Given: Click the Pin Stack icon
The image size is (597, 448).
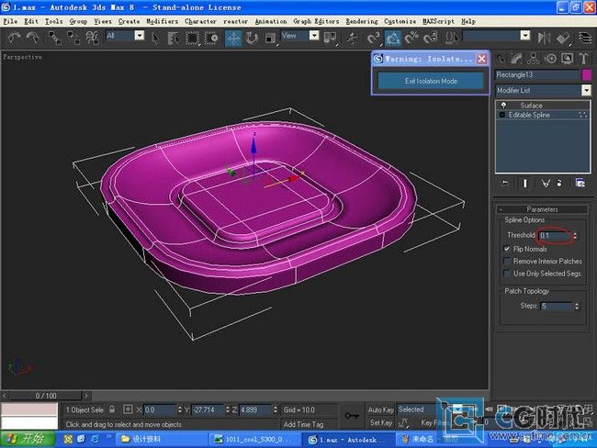Looking at the screenshot, I should coord(505,184).
